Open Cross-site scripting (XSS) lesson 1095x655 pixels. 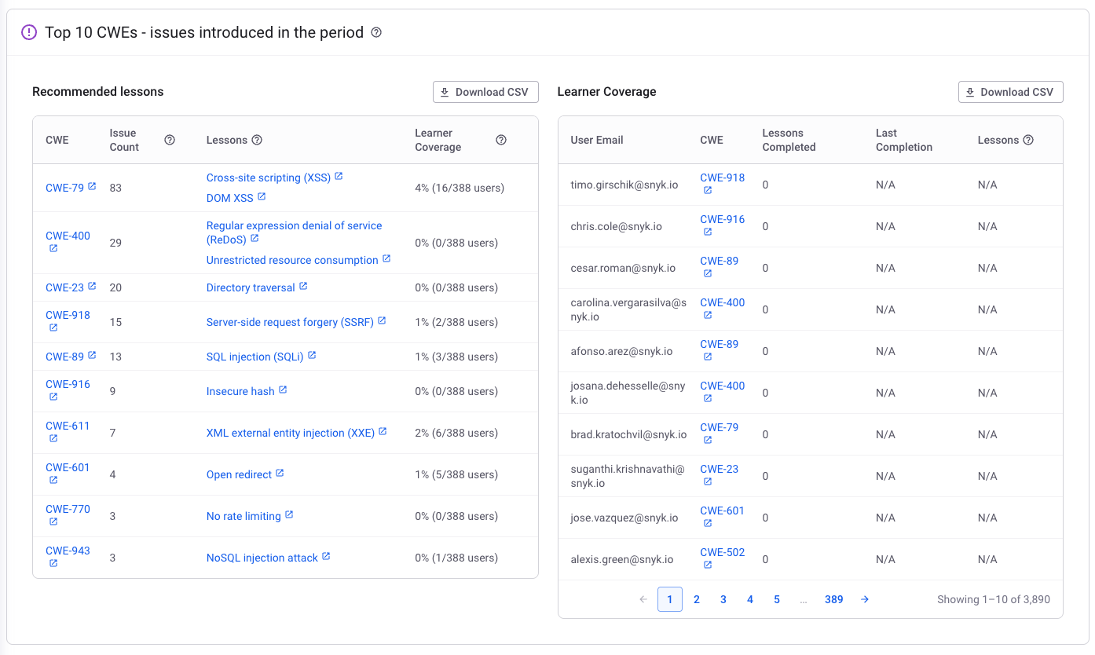[x=268, y=177]
